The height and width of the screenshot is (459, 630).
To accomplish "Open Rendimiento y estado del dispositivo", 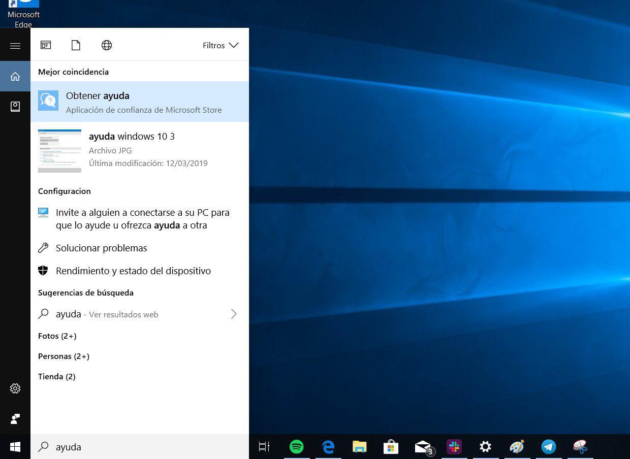I will pos(133,271).
